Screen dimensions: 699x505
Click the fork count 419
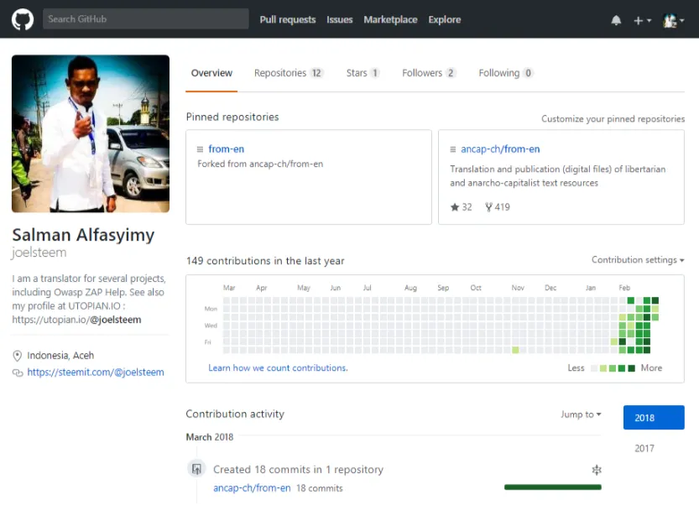(x=498, y=207)
